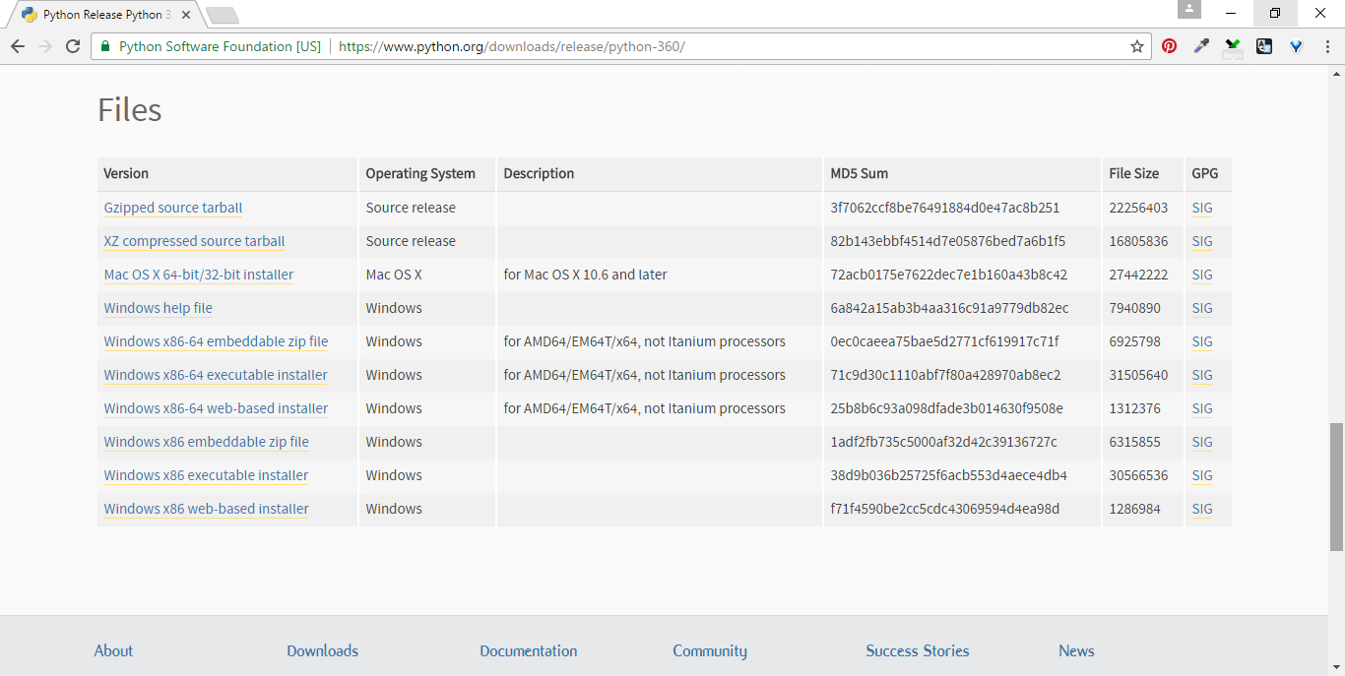Bookmark this page with the star icon
The image size is (1345, 676).
(1137, 46)
